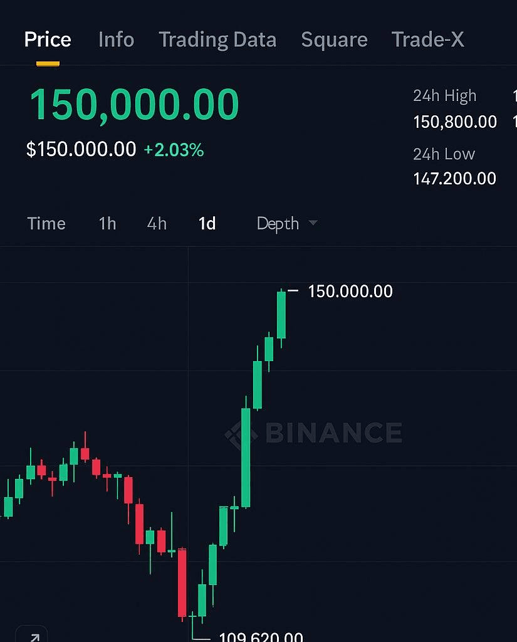Image resolution: width=517 pixels, height=642 pixels.
Task: Go to the Square tab
Action: [334, 40]
